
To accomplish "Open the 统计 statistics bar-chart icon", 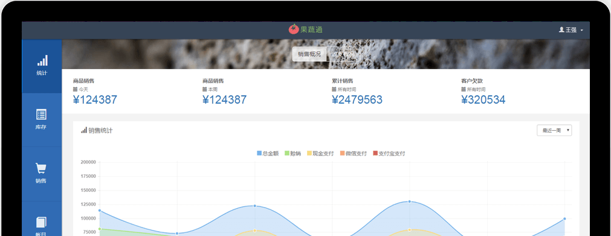I will pos(42,61).
